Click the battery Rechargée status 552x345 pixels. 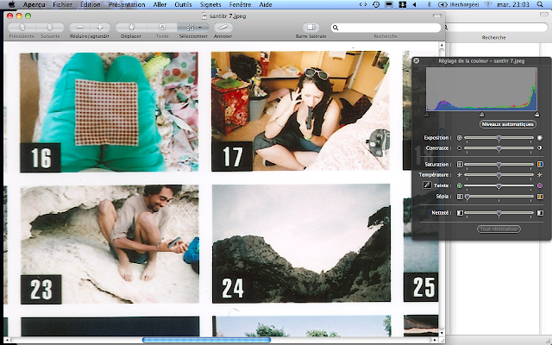click(459, 4)
